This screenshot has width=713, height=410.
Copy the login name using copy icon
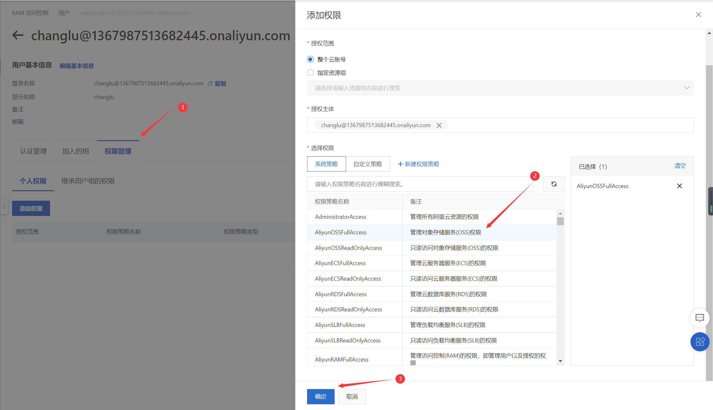coord(210,83)
